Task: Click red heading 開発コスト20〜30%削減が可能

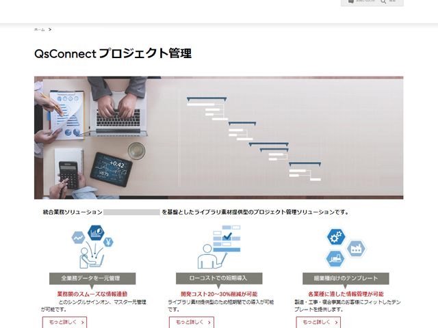Action: pos(219,294)
